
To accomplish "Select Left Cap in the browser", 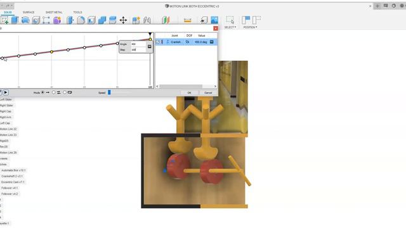I will [5, 123].
